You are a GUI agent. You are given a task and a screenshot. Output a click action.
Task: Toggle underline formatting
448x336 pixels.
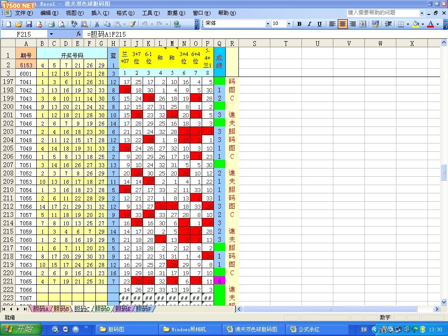point(320,24)
